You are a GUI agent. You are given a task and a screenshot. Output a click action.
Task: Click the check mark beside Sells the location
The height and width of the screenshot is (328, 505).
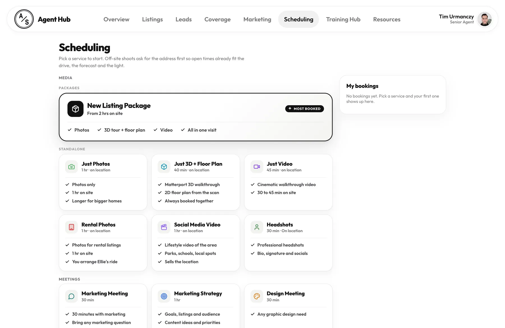pos(160,262)
